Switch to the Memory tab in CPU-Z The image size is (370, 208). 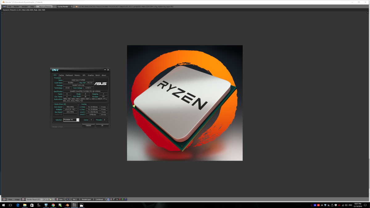click(x=77, y=75)
